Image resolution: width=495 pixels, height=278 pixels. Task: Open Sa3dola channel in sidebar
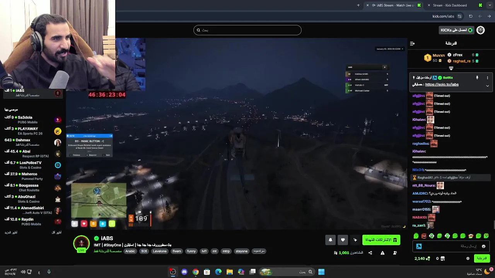pos(33,120)
